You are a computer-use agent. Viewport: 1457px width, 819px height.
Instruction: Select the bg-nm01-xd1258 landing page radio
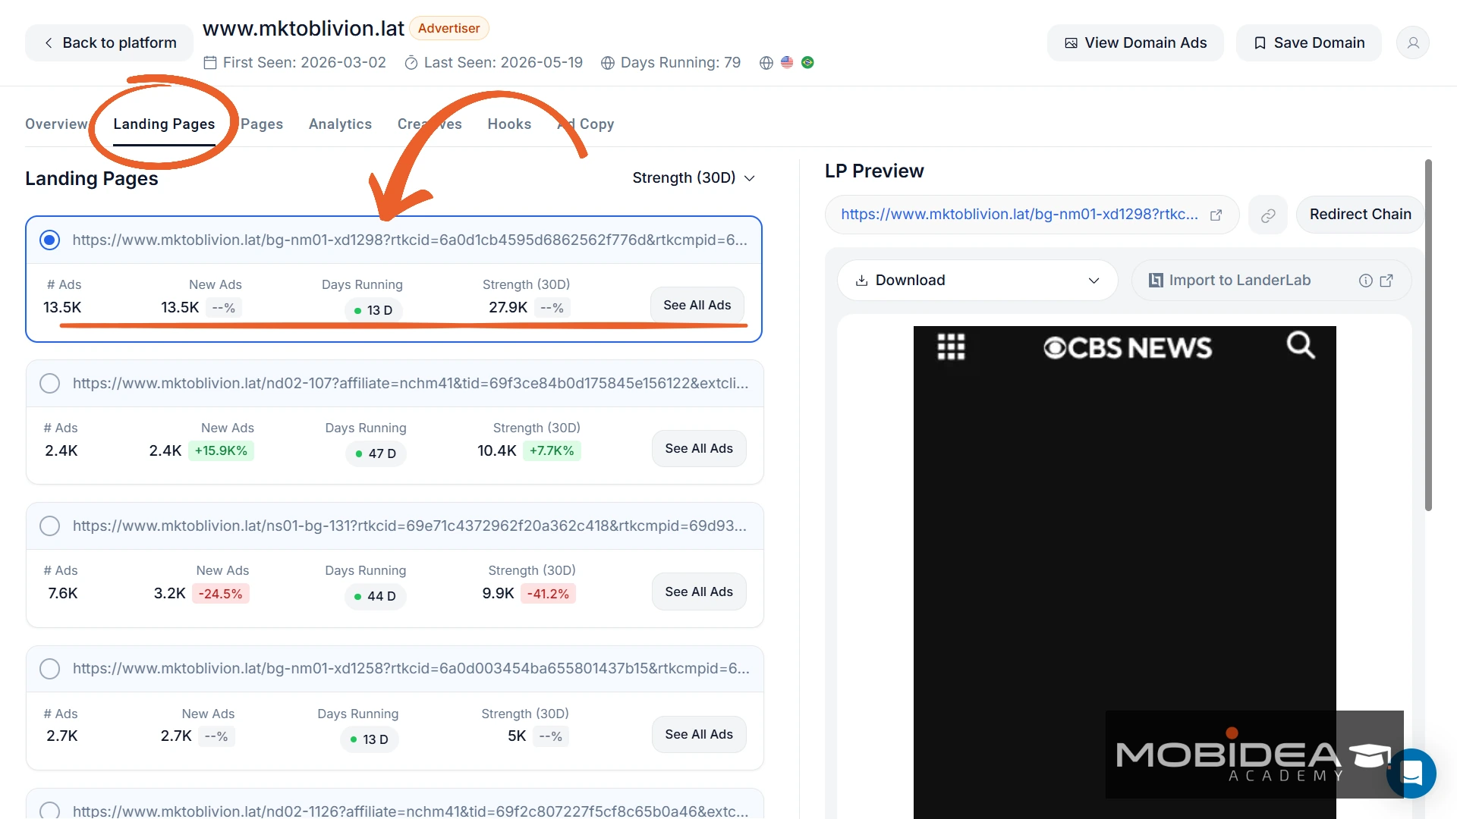[x=49, y=669]
